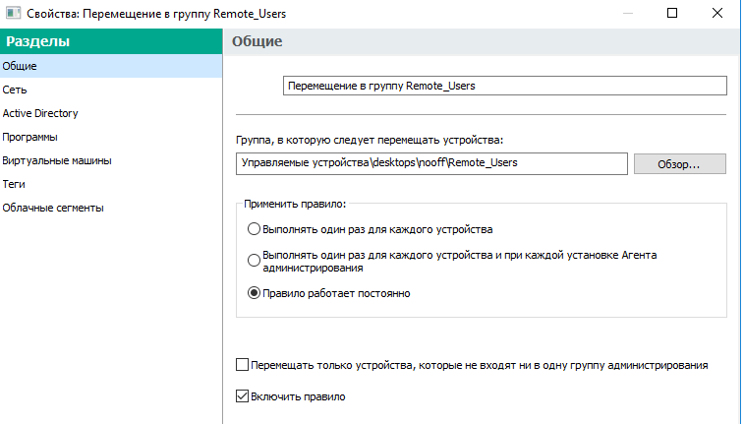Open the Теги section
The width and height of the screenshot is (744, 424).
click(14, 184)
